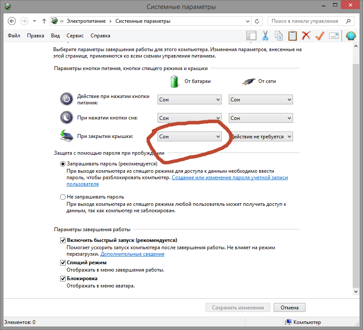Screen dimensions: 363x330
Task: Open the 'Файл' menu
Action: tap(14, 36)
